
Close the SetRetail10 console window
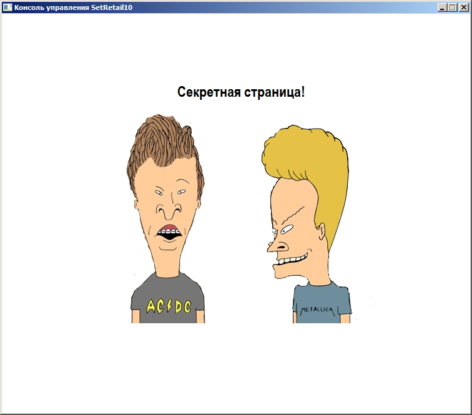[463, 7]
